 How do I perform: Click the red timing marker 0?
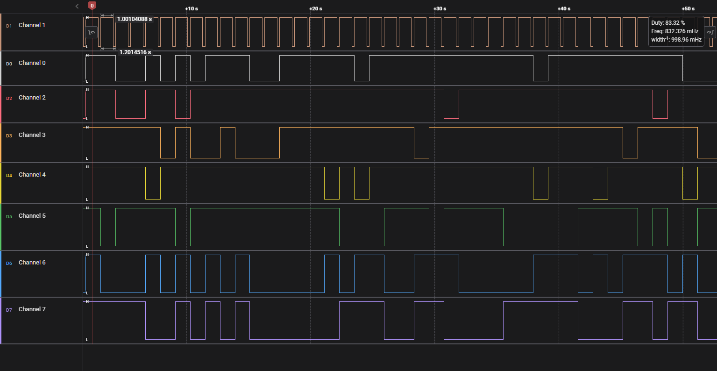[x=92, y=6]
